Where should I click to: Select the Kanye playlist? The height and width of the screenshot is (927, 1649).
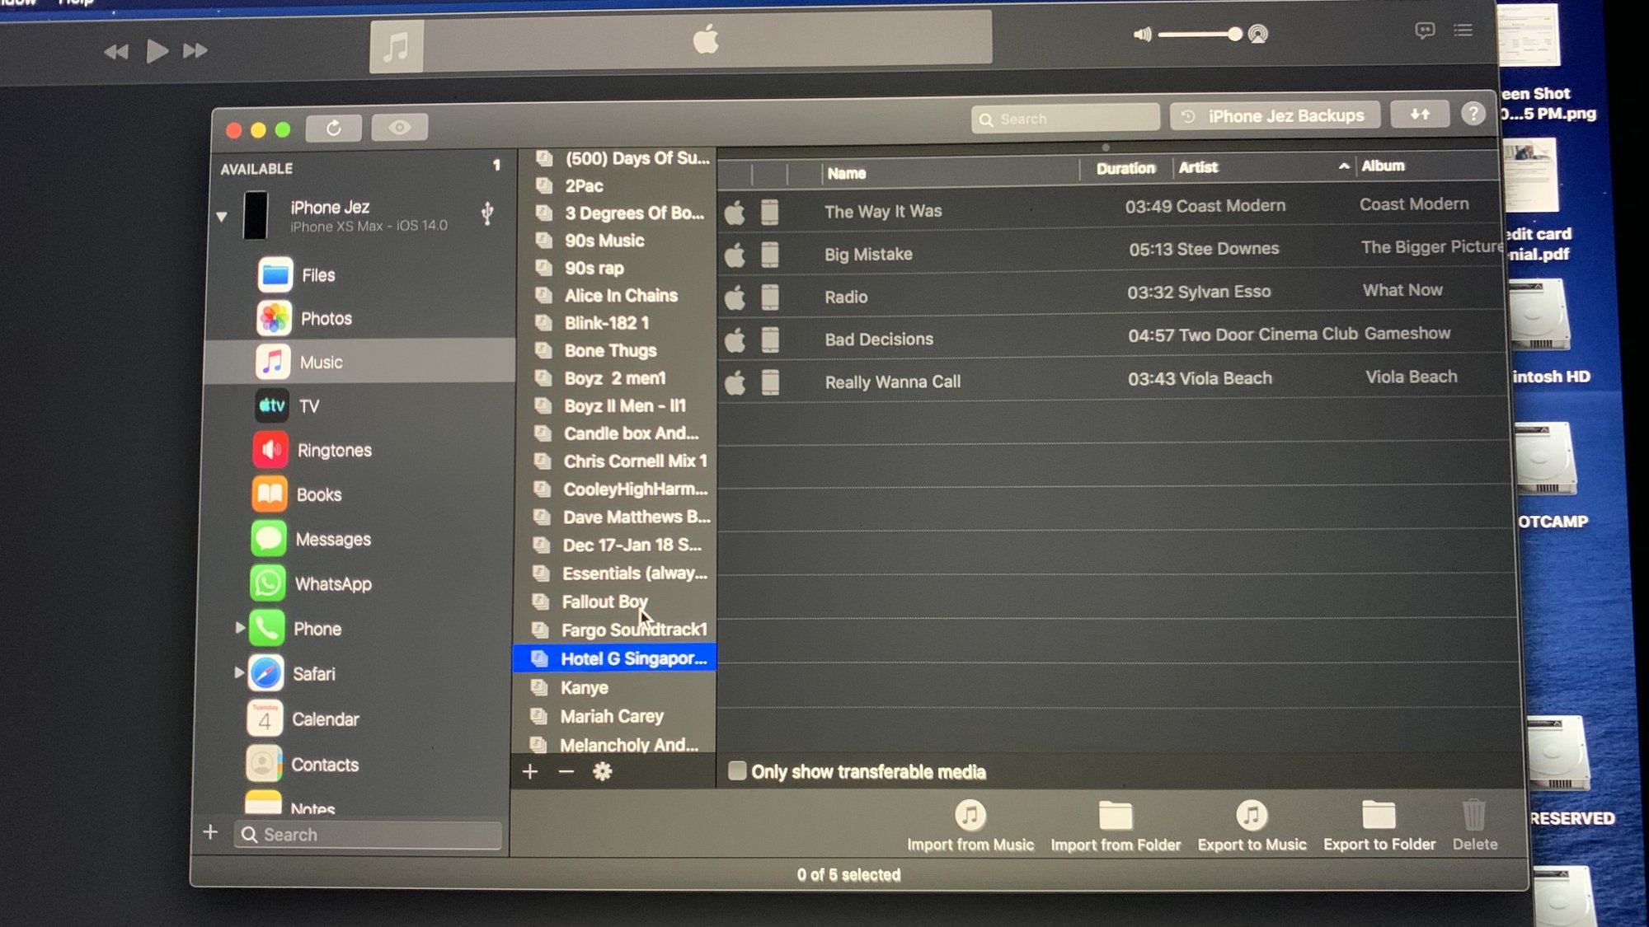(x=585, y=687)
